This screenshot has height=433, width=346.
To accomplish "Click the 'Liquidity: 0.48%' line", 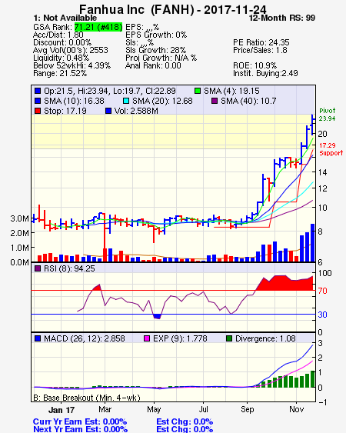I will click(x=61, y=58).
